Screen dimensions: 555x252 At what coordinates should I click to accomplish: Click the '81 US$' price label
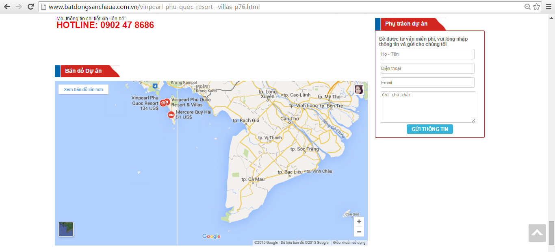pos(184,117)
